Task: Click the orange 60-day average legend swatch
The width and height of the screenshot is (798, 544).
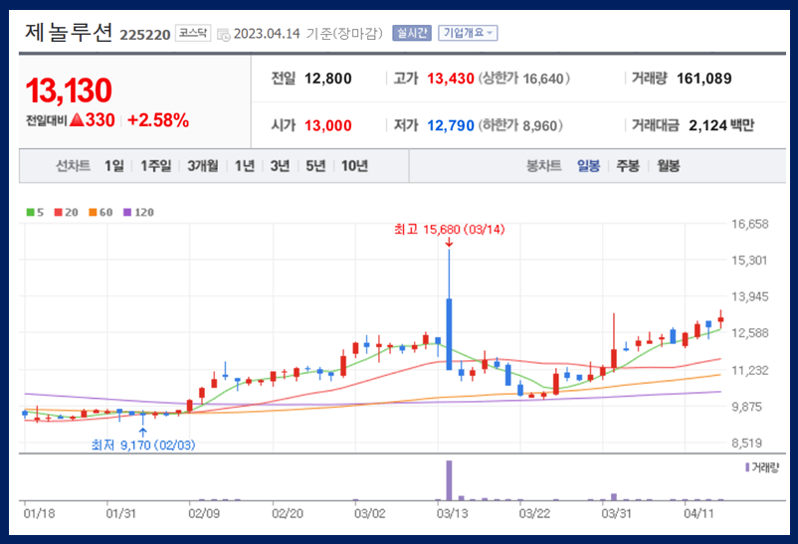Action: 93,212
